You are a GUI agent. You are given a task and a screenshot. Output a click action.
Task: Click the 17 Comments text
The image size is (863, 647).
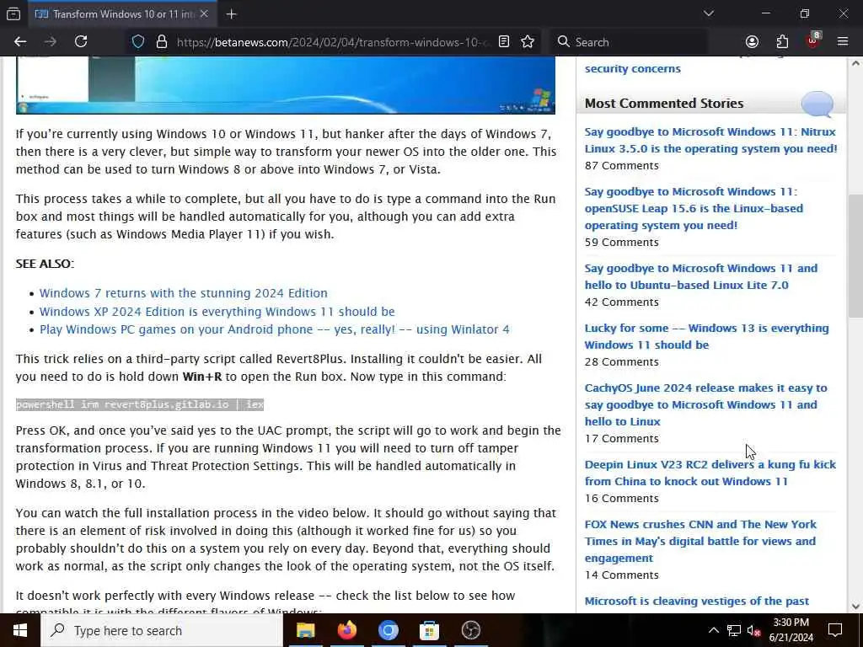621,438
